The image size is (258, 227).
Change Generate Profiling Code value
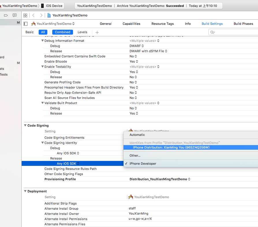tap(133, 82)
